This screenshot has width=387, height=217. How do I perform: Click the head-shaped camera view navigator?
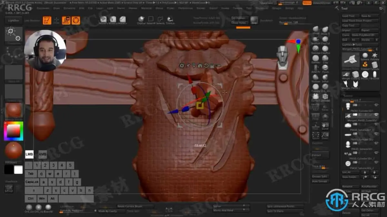283,57
